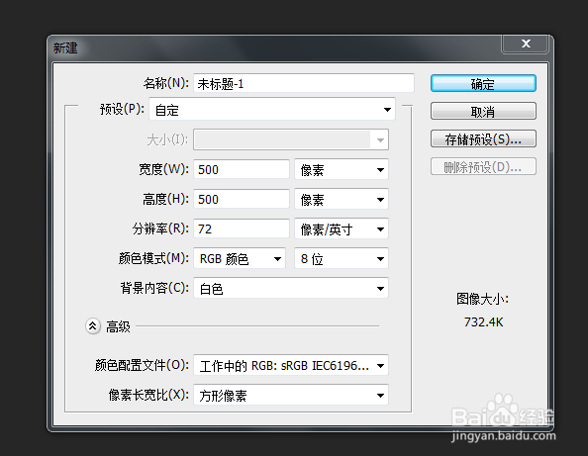Image resolution: width=588 pixels, height=456 pixels.
Task: Click the 图像大小 value 732.4K
Action: (483, 322)
